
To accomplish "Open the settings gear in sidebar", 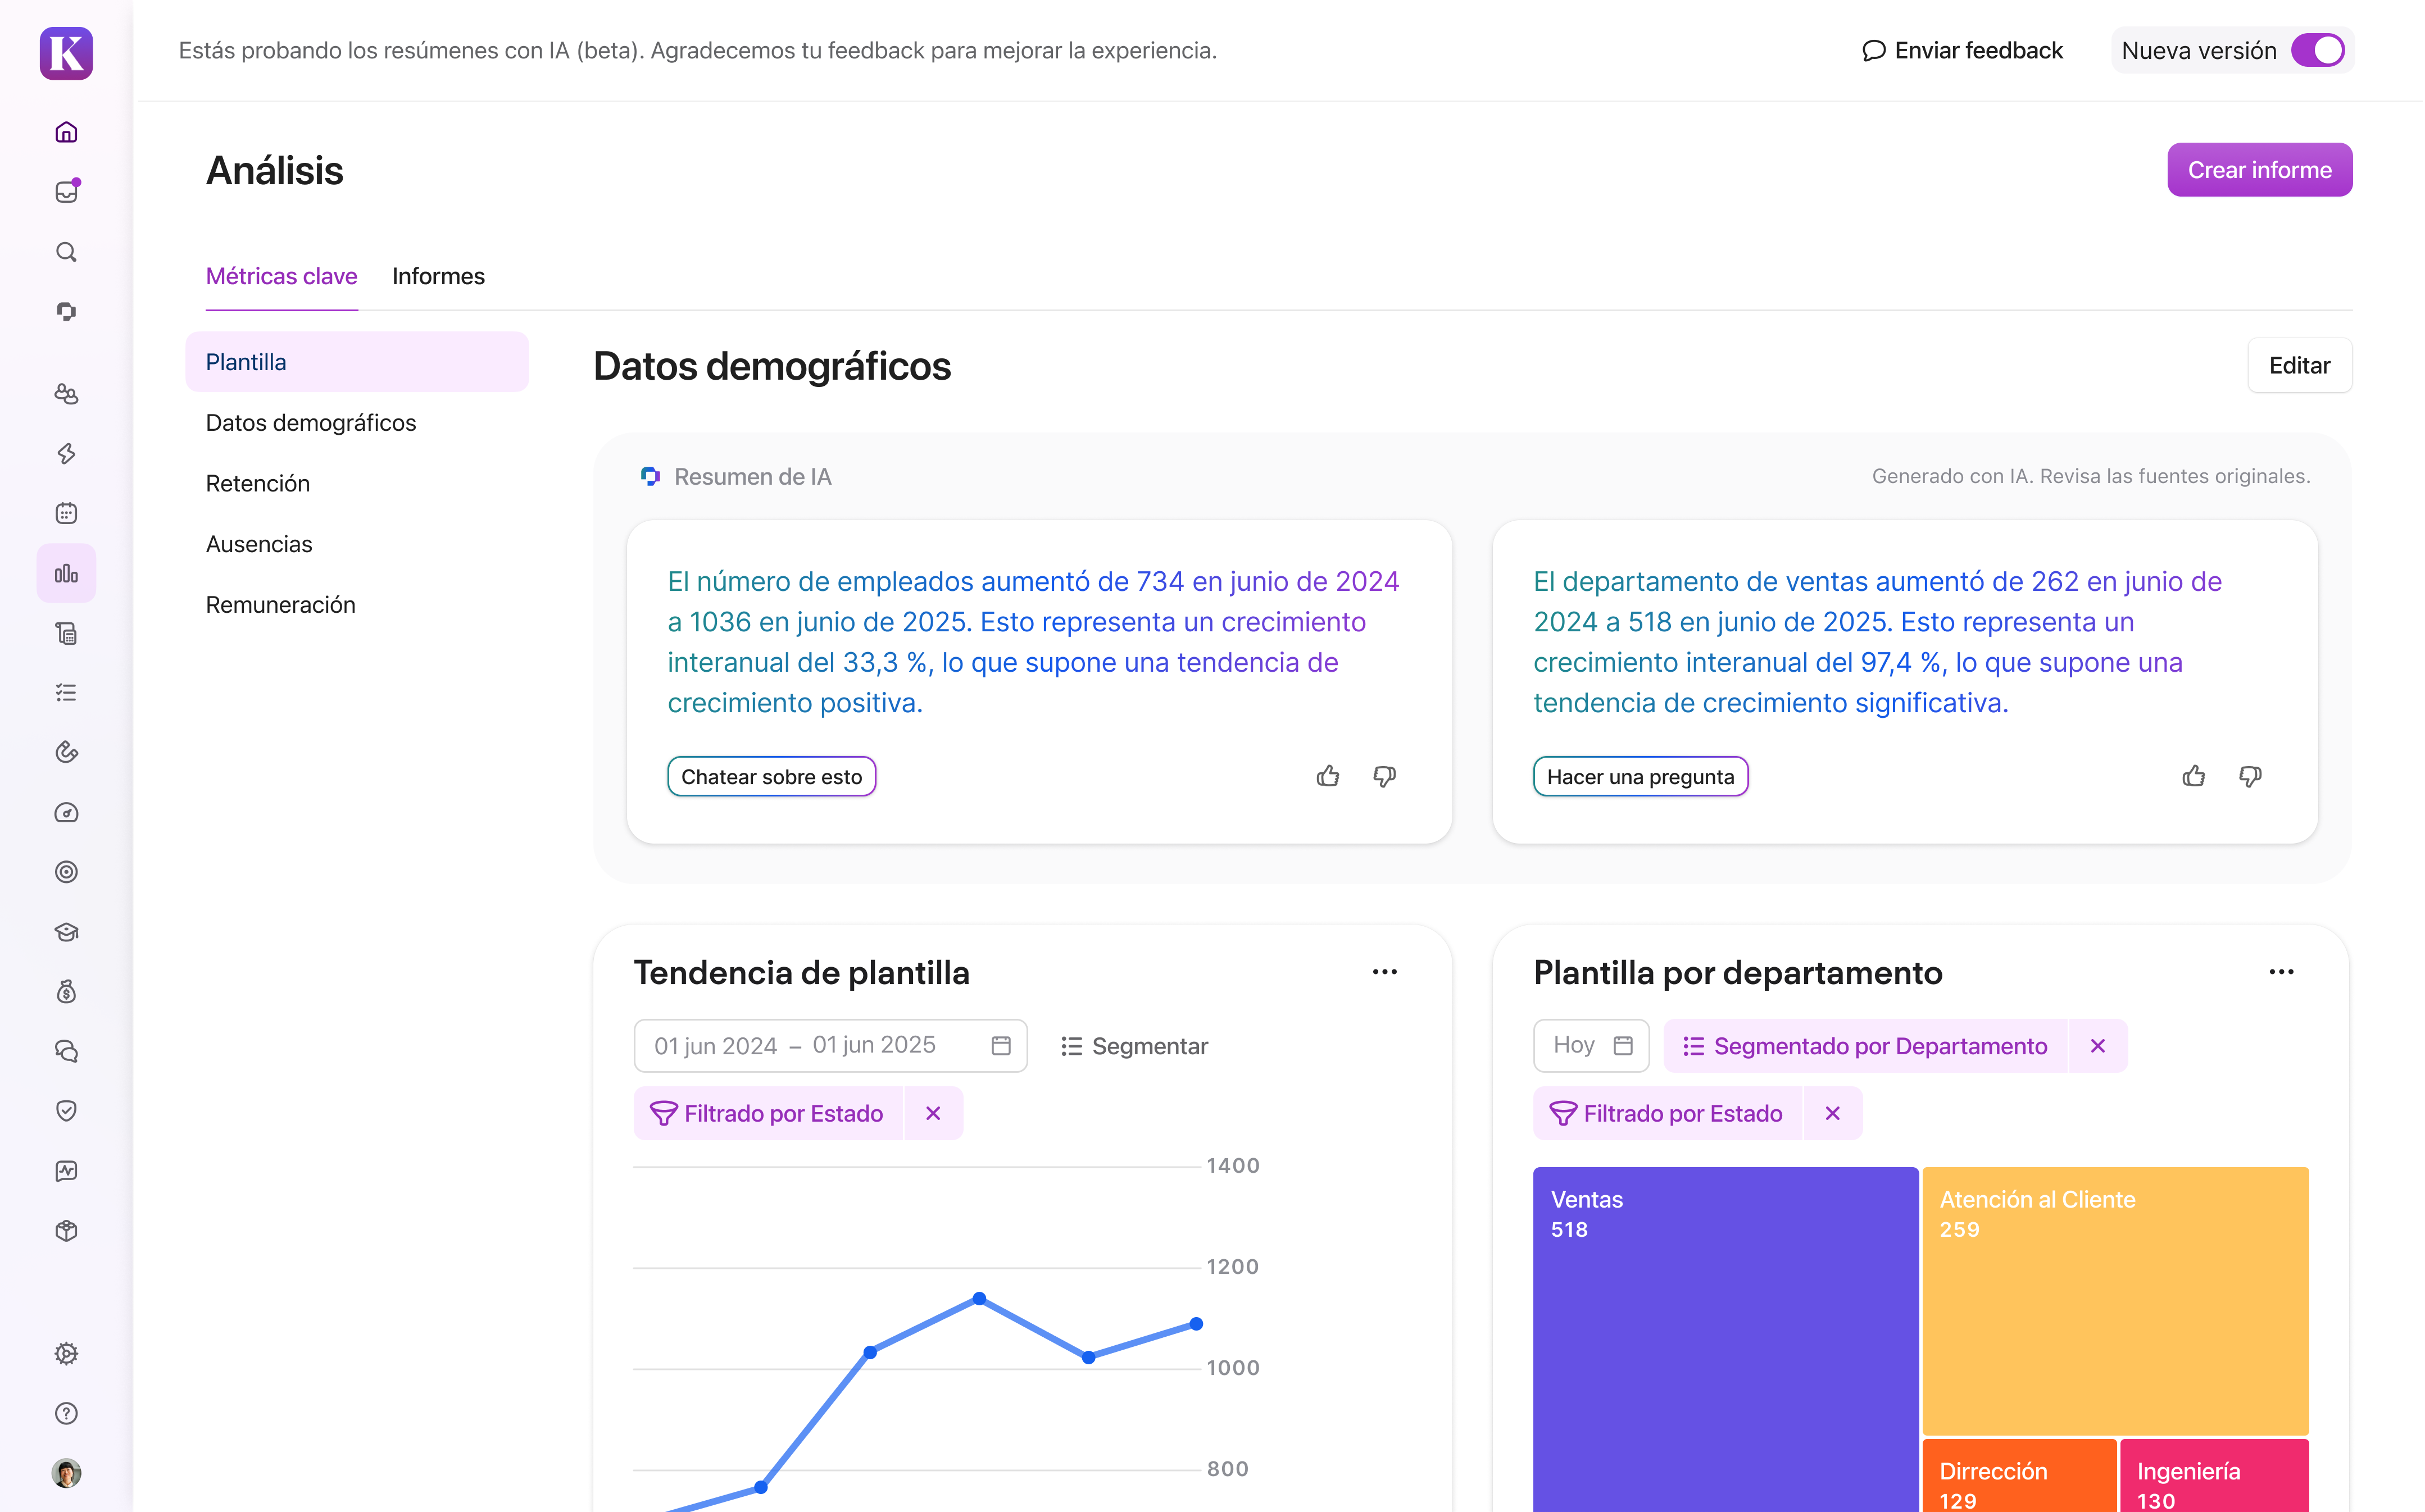I will click(x=66, y=1353).
